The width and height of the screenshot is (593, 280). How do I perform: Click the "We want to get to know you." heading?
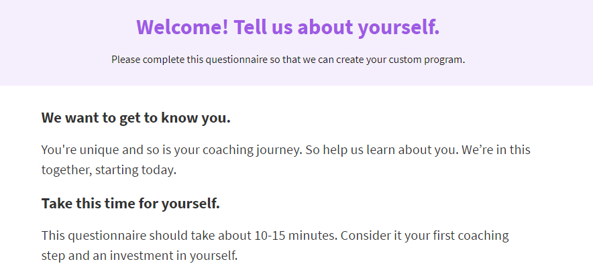[136, 118]
